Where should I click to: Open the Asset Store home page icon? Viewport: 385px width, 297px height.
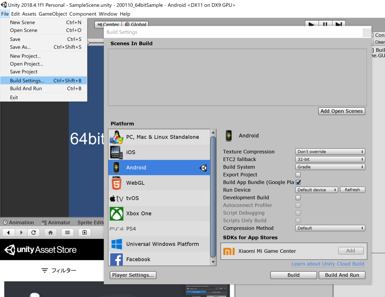click(x=50, y=233)
